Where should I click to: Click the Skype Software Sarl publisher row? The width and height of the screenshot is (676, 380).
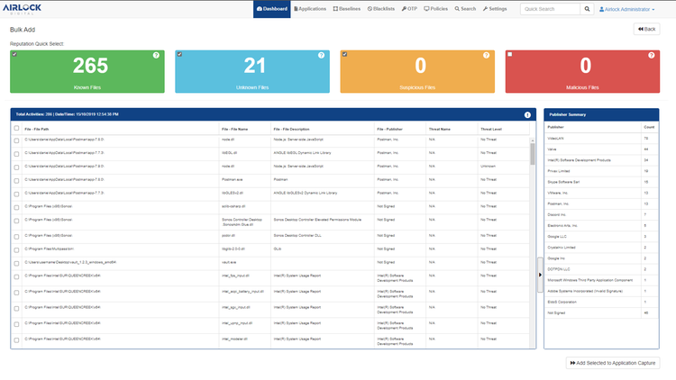point(601,182)
